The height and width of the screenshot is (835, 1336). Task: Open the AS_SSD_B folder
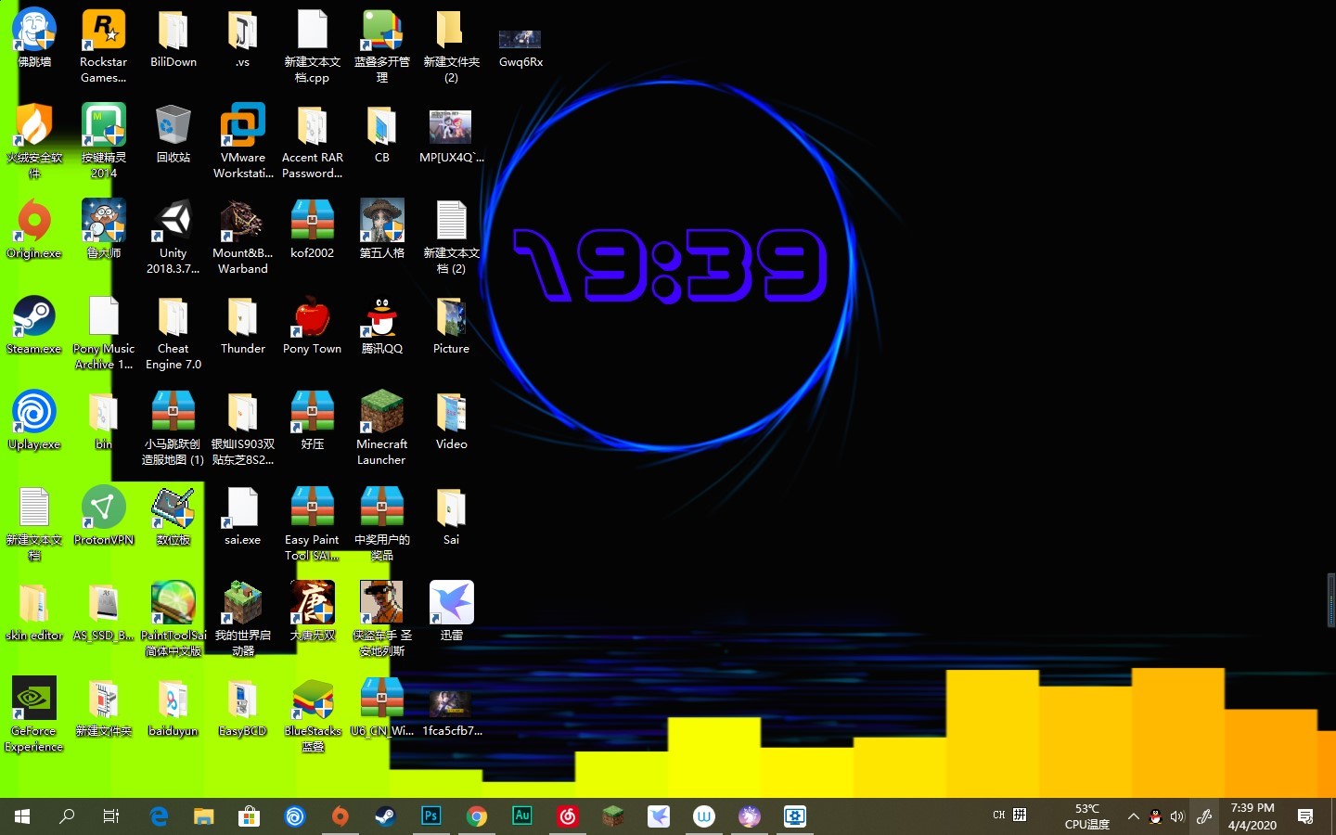click(x=104, y=612)
